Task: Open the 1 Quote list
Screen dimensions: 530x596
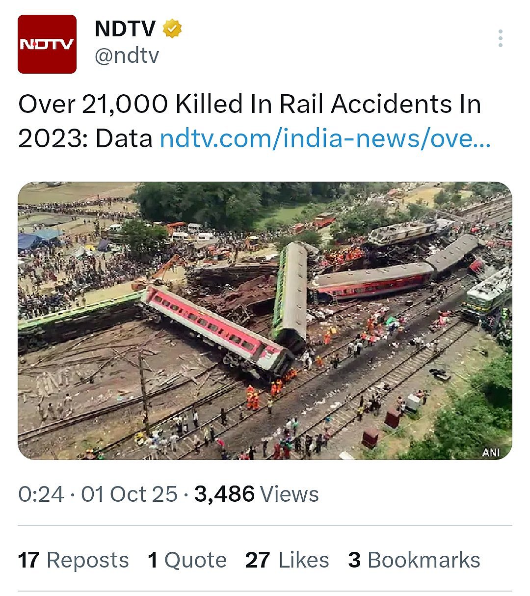Action: point(187,560)
